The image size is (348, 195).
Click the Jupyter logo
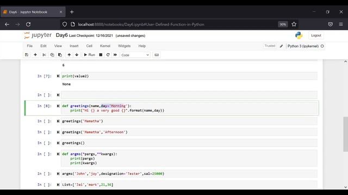coord(38,35)
